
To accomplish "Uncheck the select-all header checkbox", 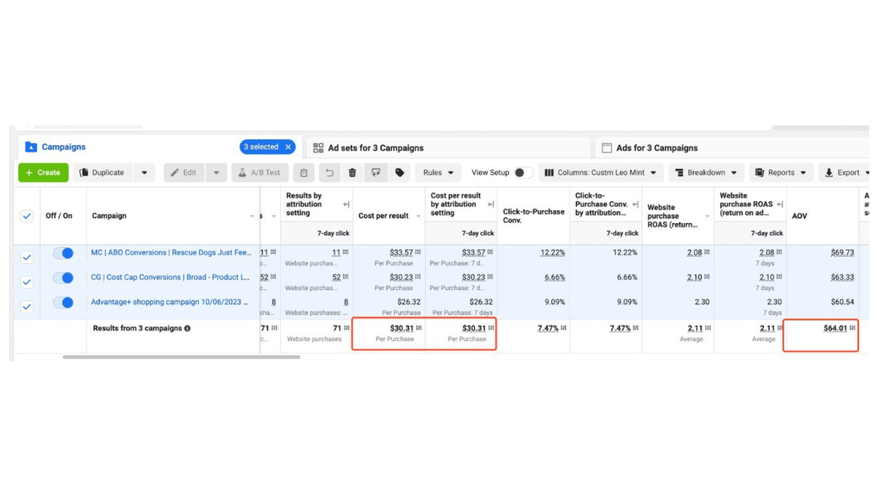I will (x=27, y=216).
